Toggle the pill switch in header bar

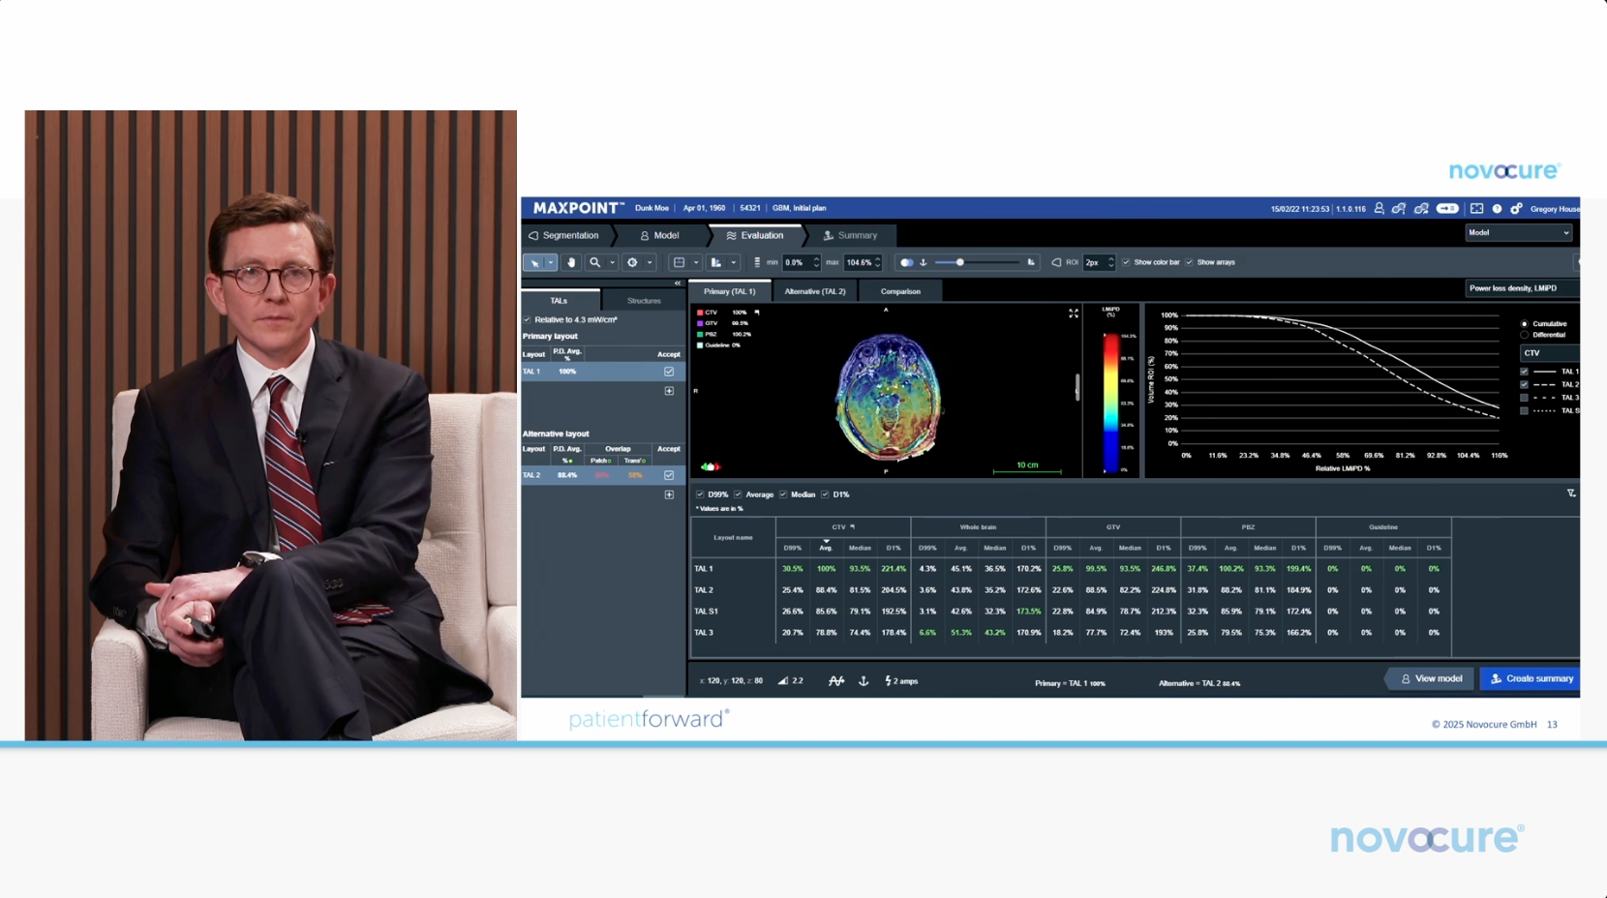pyautogui.click(x=1447, y=208)
